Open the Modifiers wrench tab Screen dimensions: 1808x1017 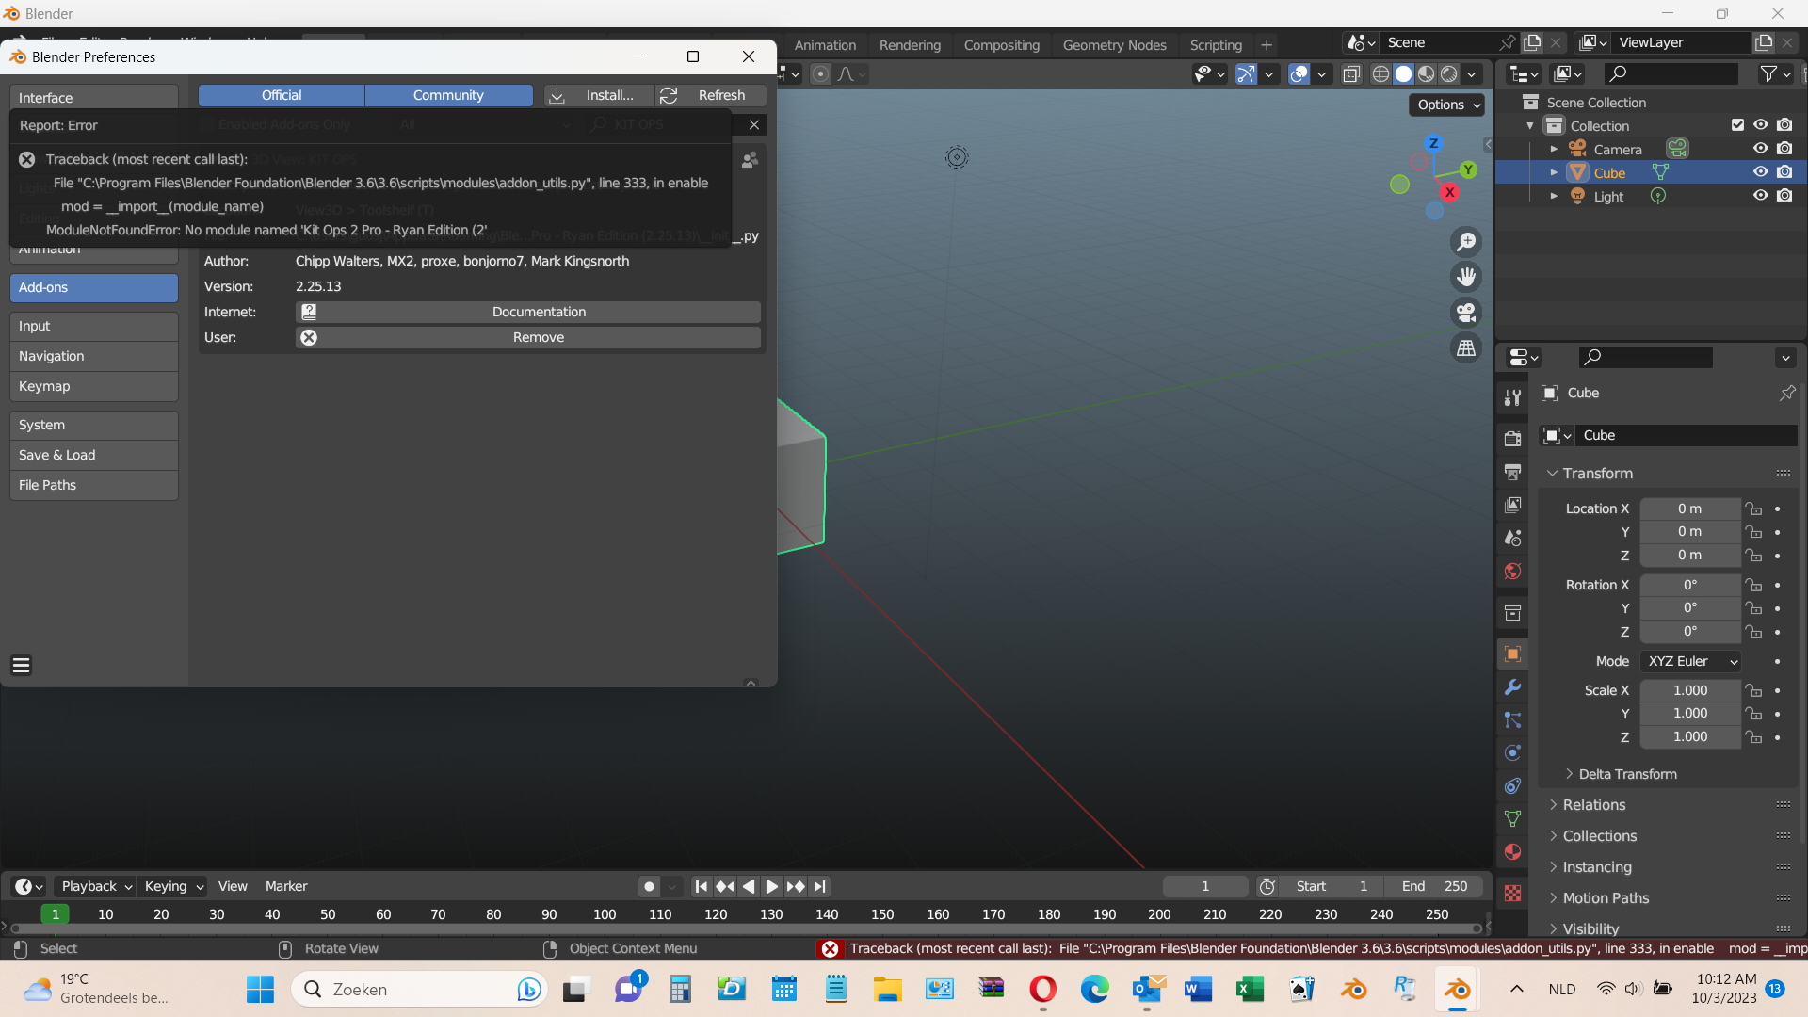pos(1512,687)
